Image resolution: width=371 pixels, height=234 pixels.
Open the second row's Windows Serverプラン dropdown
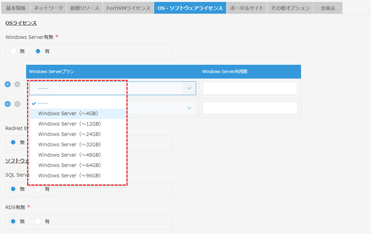189,108
